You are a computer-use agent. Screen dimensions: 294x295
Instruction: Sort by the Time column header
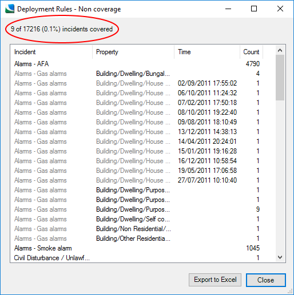tap(207, 52)
